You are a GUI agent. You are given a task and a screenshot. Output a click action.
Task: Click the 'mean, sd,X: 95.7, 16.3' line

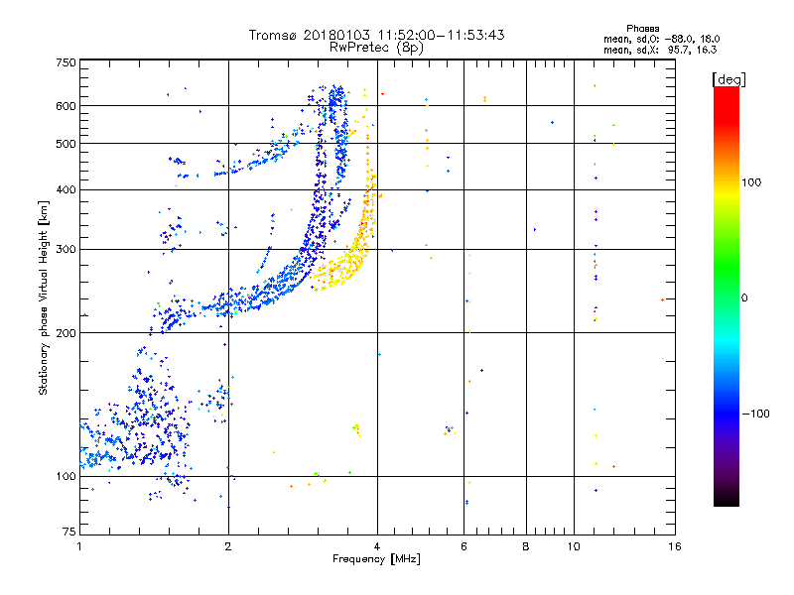pos(660,50)
